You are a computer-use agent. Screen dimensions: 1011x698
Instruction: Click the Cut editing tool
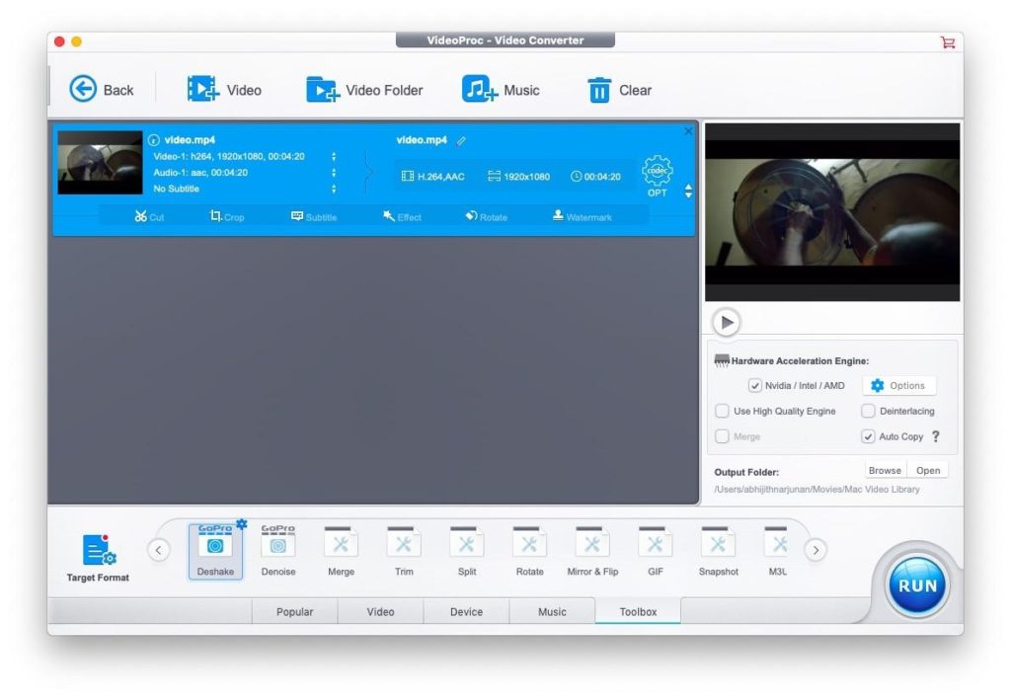click(x=150, y=216)
